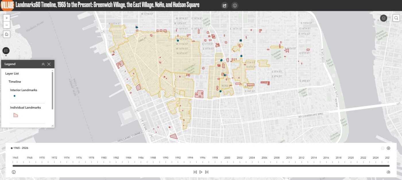Open the map layers button
The width and height of the screenshot is (402, 180).
384,18
